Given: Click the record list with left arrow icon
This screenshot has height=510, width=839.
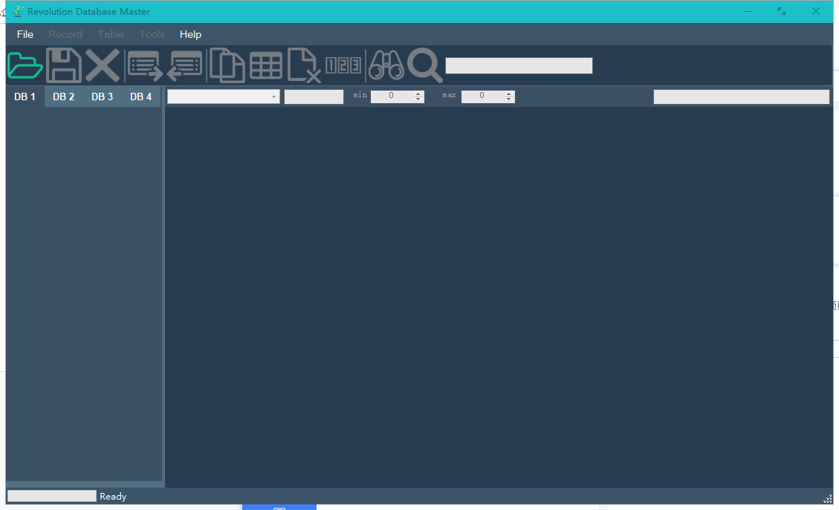Looking at the screenshot, I should [x=184, y=65].
